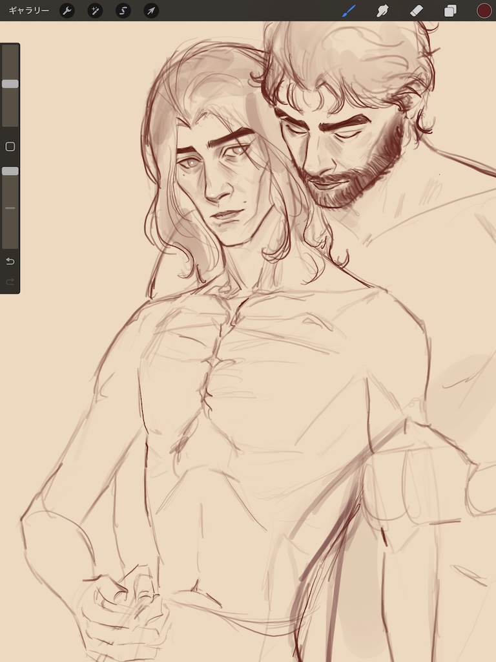Click the brush size slider handle
The image size is (496, 662).
coord(10,83)
